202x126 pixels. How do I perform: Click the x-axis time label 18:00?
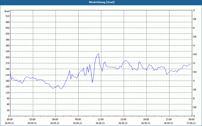[146, 119]
